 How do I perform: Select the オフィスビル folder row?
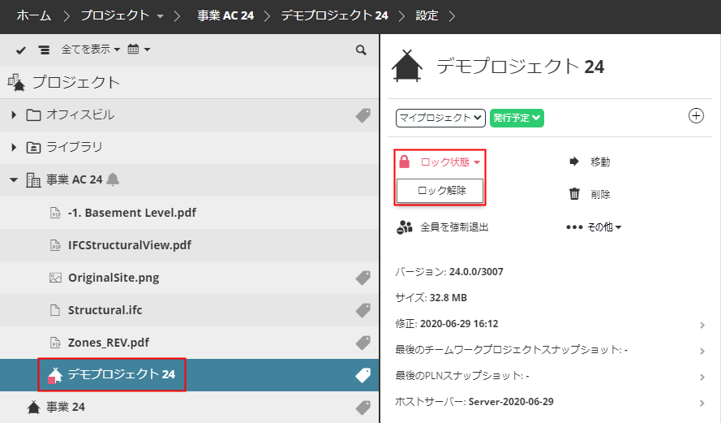tap(190, 115)
